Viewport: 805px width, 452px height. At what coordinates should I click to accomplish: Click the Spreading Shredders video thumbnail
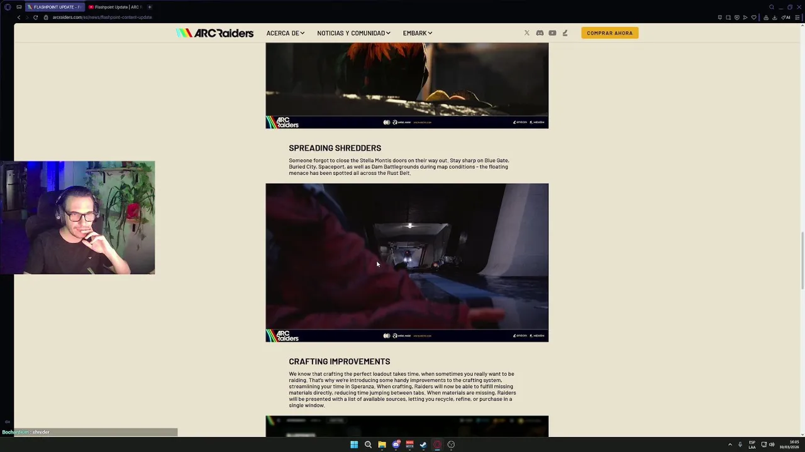tap(407, 262)
